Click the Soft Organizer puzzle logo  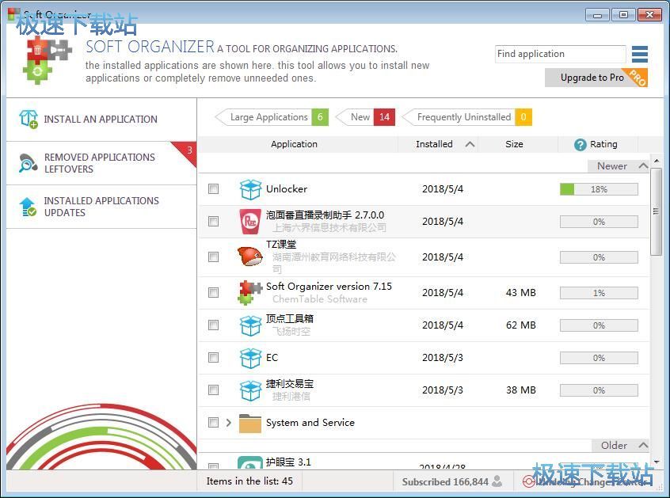pyautogui.click(x=47, y=60)
